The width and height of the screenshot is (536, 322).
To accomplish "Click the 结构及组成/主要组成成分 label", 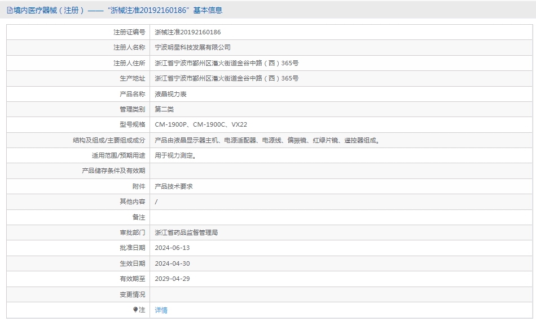I will point(109,140).
